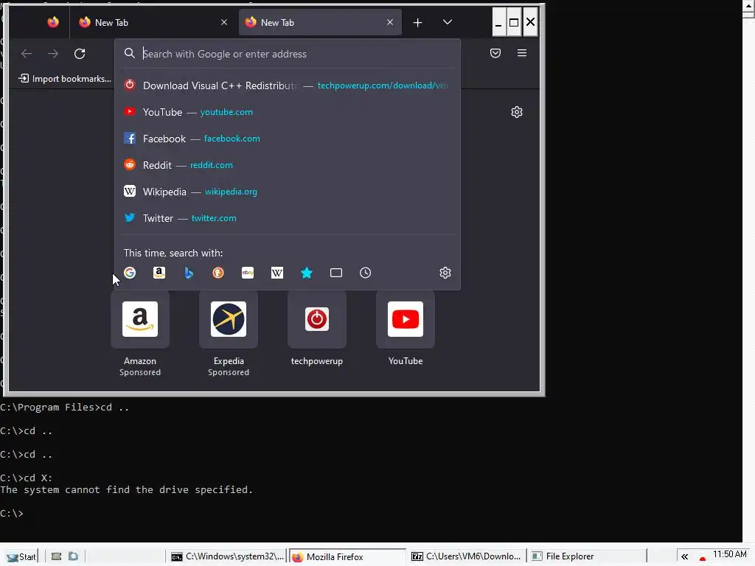Go back using the back arrow
Viewport: 755px width, 566px height.
pyautogui.click(x=27, y=53)
